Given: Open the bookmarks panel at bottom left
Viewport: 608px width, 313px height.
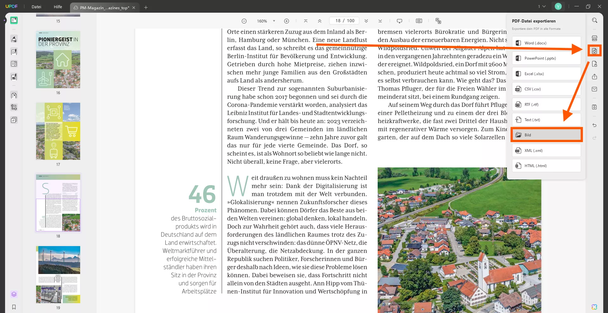Looking at the screenshot, I should click(14, 307).
